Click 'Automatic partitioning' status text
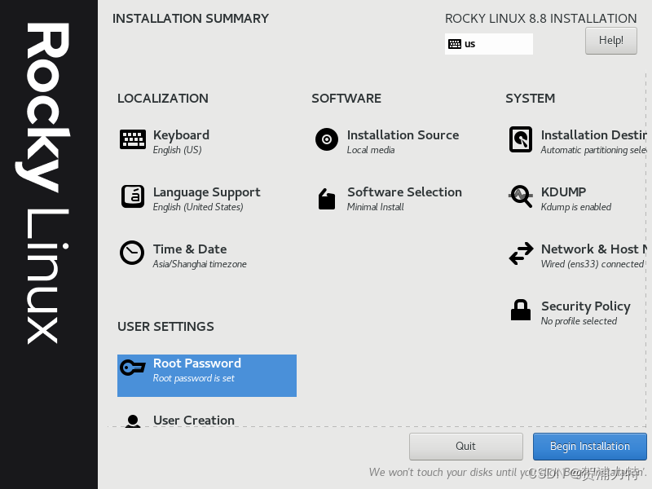The width and height of the screenshot is (652, 489). click(594, 150)
